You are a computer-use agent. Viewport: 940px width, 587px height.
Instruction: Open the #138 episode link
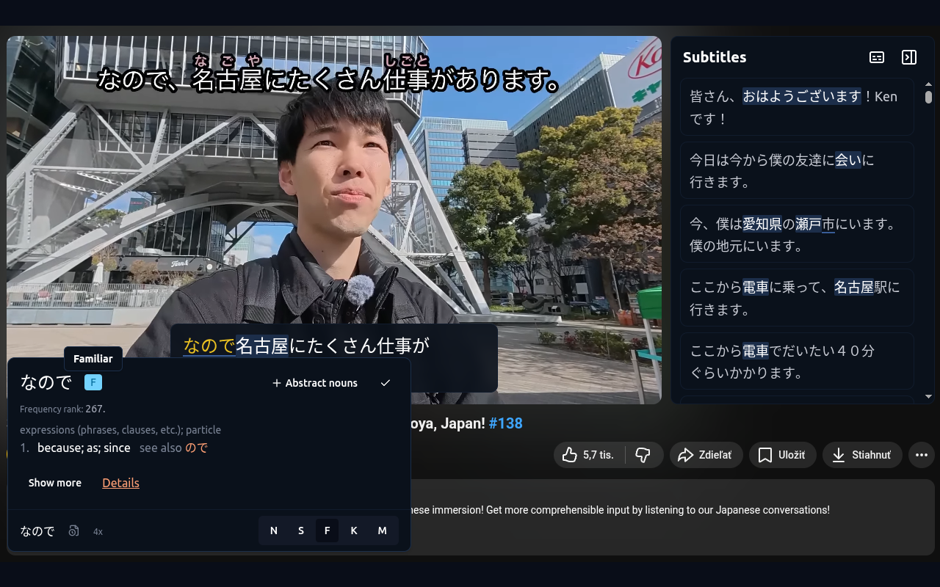tap(507, 423)
